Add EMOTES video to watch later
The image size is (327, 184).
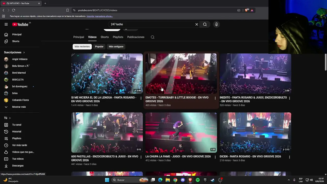pyautogui.click(x=214, y=57)
